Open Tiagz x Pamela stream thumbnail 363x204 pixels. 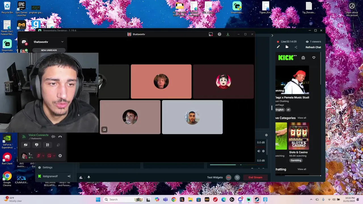[x=292, y=80]
